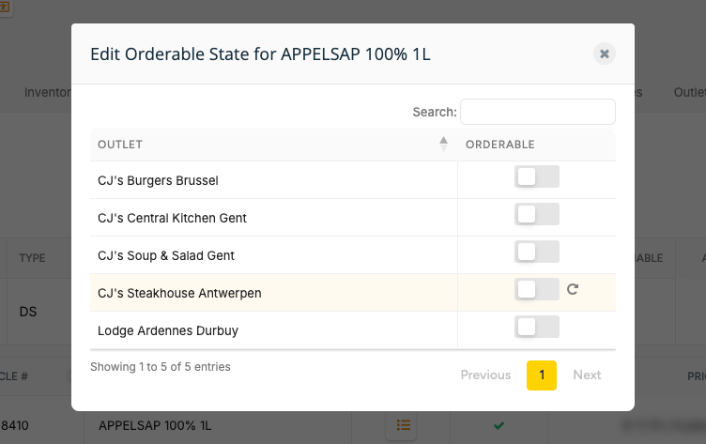Click the DS type cell behind dialog
706x444 pixels.
[28, 312]
